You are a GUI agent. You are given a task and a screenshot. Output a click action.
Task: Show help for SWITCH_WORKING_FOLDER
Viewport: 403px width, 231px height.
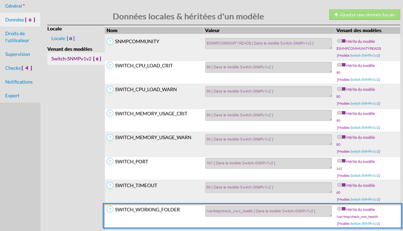110,210
